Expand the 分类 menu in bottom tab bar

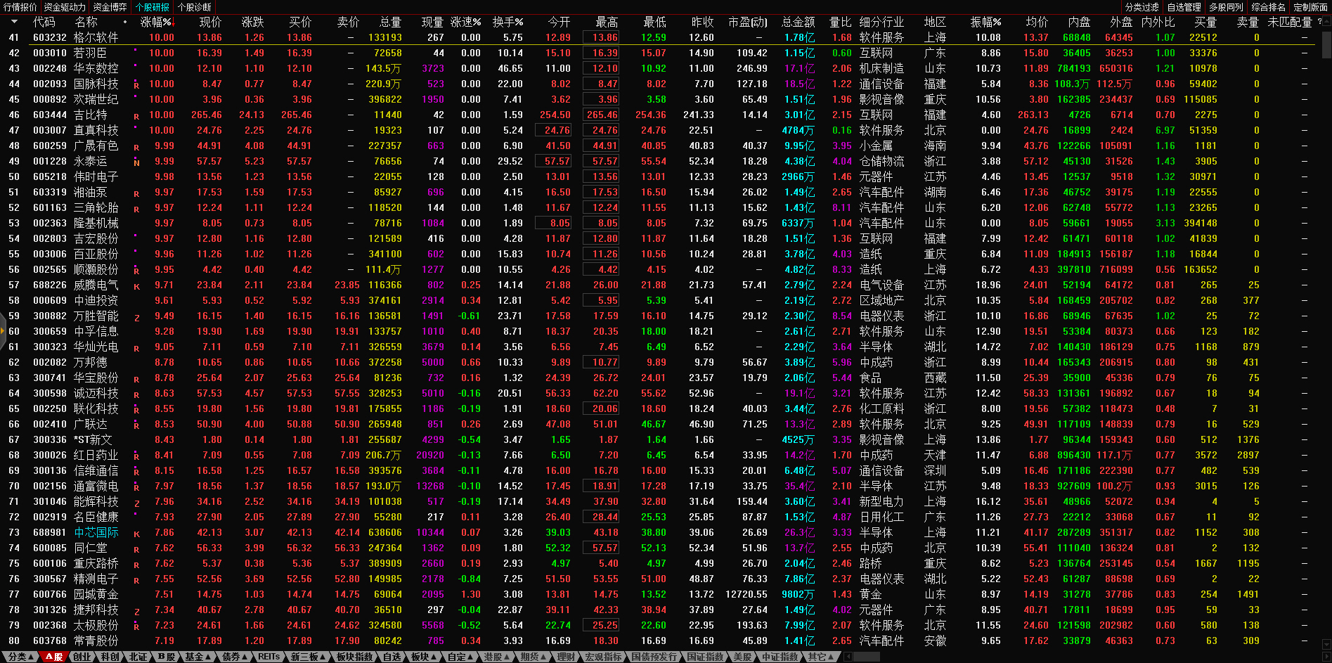20,657
